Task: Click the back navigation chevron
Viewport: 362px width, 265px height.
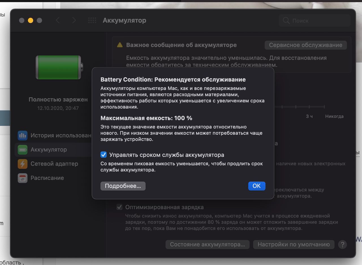Action: click(58, 20)
